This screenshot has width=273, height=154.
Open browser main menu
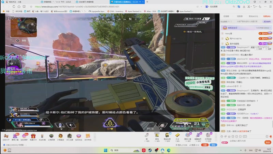[x=270, y=7]
